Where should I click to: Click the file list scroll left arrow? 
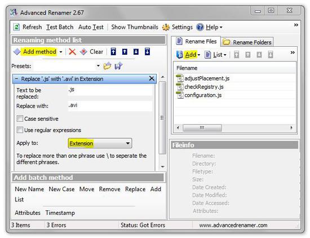pyautogui.click(x=178, y=128)
